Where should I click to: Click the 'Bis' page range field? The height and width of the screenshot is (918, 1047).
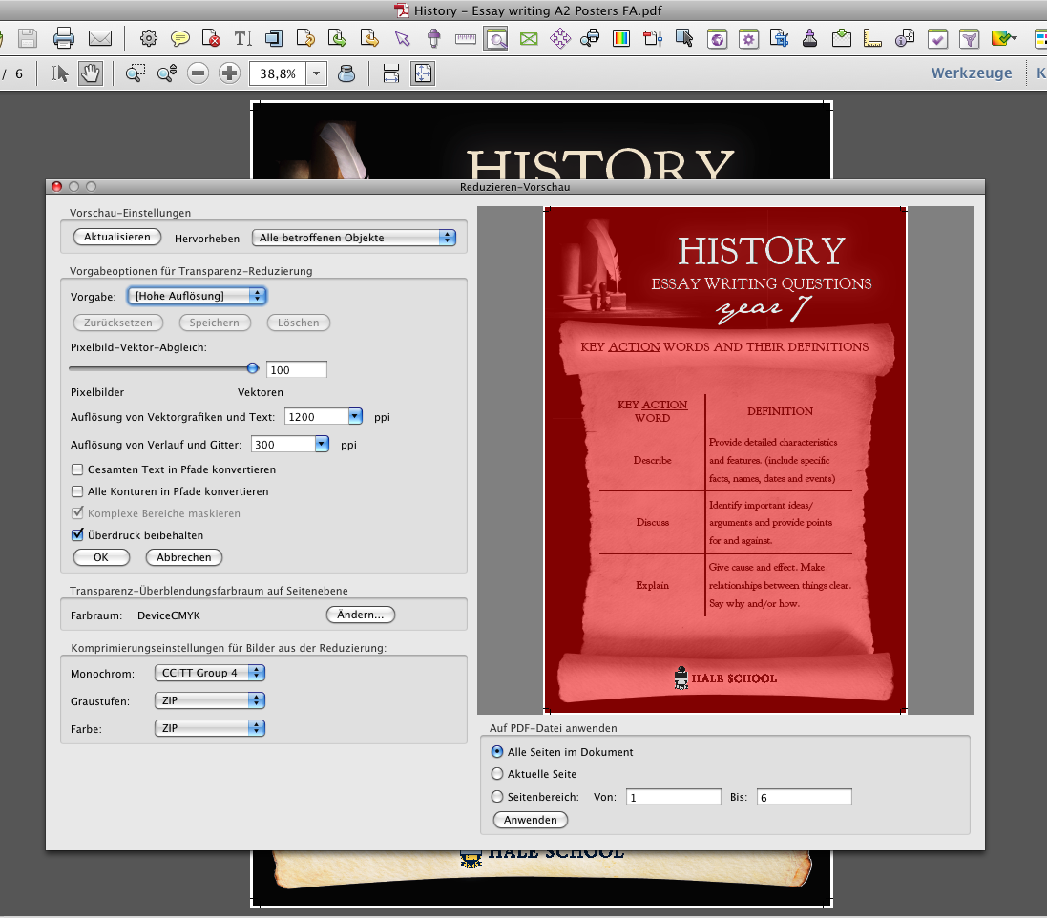pyautogui.click(x=804, y=797)
